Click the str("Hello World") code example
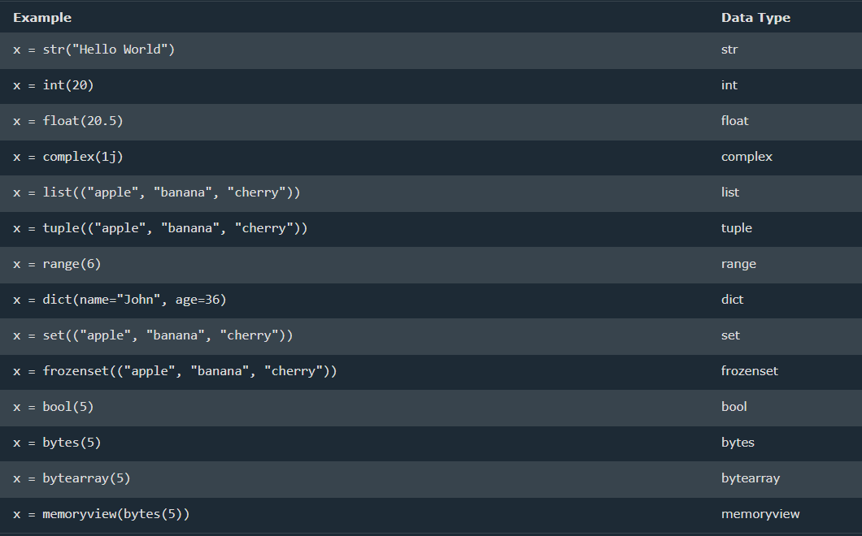The width and height of the screenshot is (862, 536). pos(94,50)
